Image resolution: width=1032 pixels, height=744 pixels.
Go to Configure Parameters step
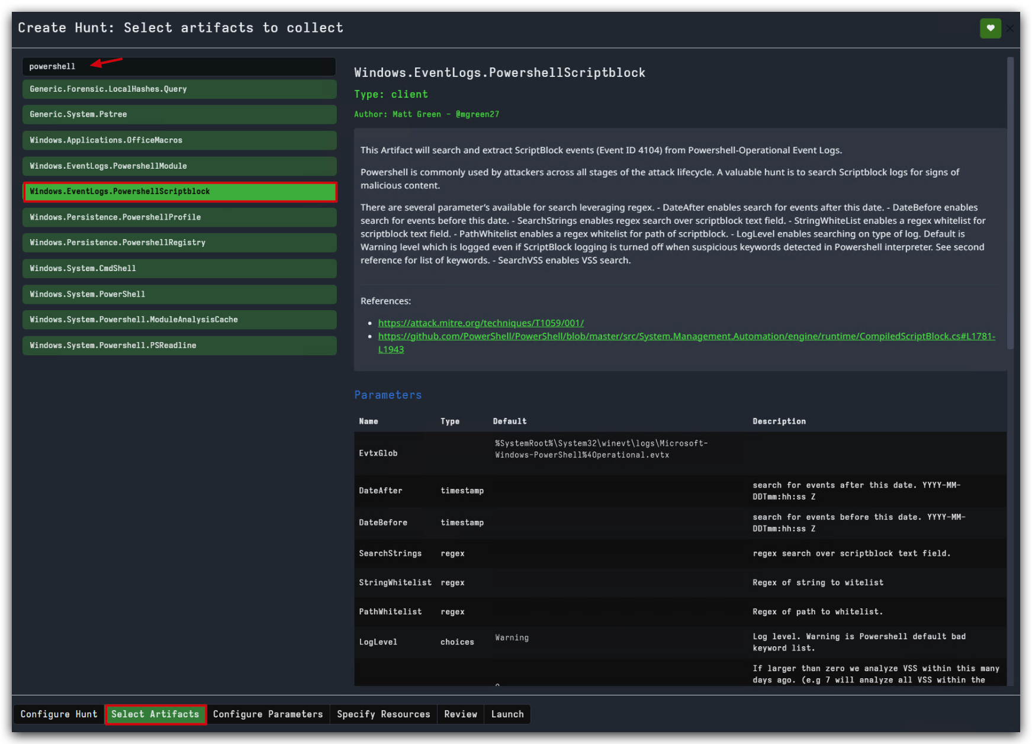pyautogui.click(x=268, y=714)
